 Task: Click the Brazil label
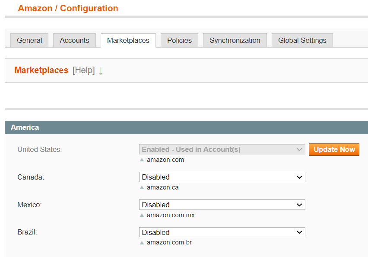27,232
